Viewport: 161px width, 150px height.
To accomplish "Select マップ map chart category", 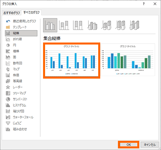I will tap(21, 69).
